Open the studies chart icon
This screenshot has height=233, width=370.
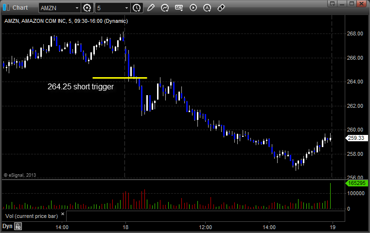165,8
